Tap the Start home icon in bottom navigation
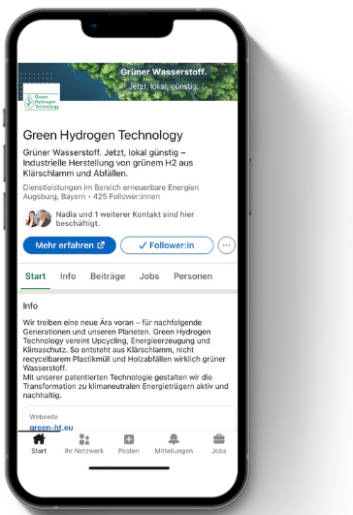Viewport: 353px width, 515px height. pos(39,439)
